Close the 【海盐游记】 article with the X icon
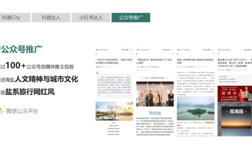The image size is (252, 159). (x=137, y=54)
